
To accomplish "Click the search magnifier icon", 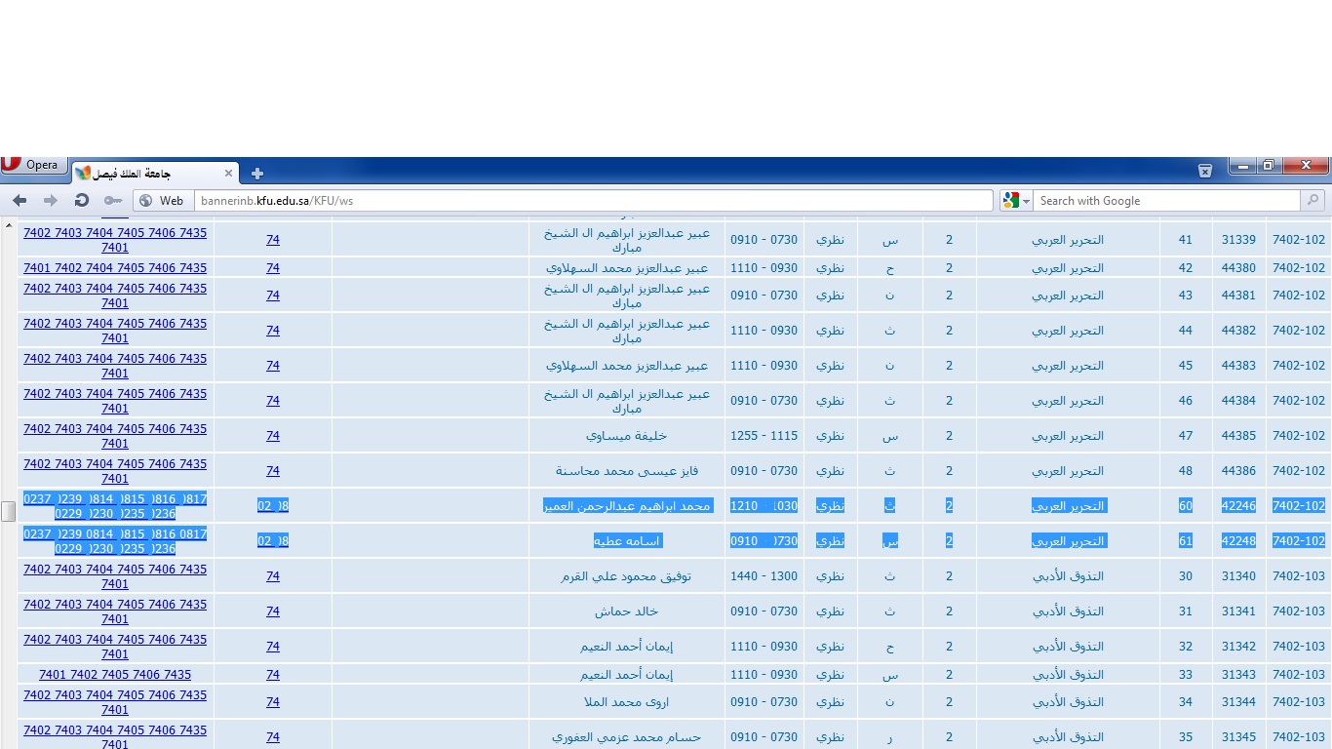I will pyautogui.click(x=1312, y=201).
